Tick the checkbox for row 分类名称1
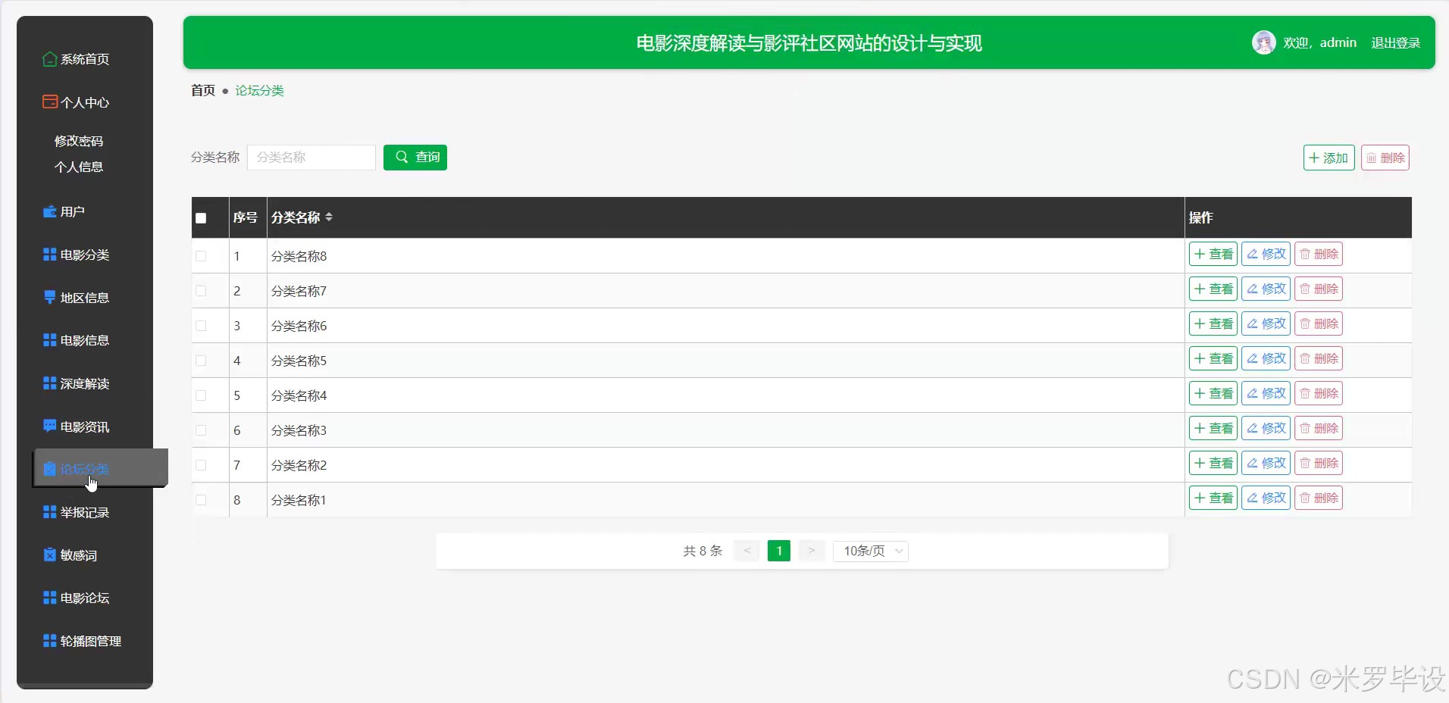1449x703 pixels. click(x=201, y=500)
